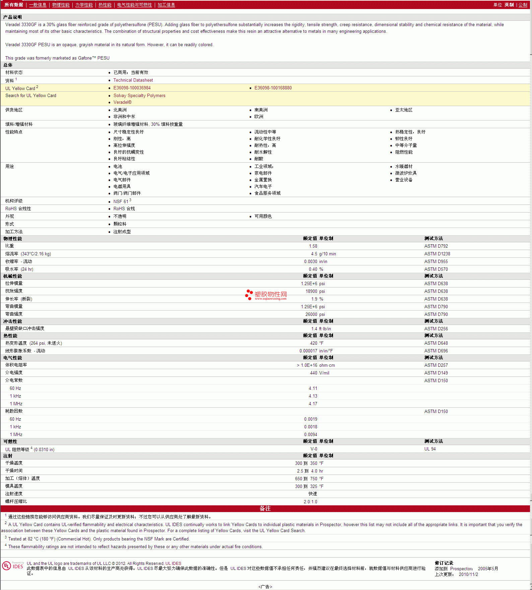
Task: Click the 阻燃性能 feature entry
Action: [404, 152]
